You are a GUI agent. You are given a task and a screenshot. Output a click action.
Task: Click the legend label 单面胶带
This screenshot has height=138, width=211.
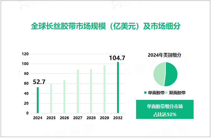(156, 93)
